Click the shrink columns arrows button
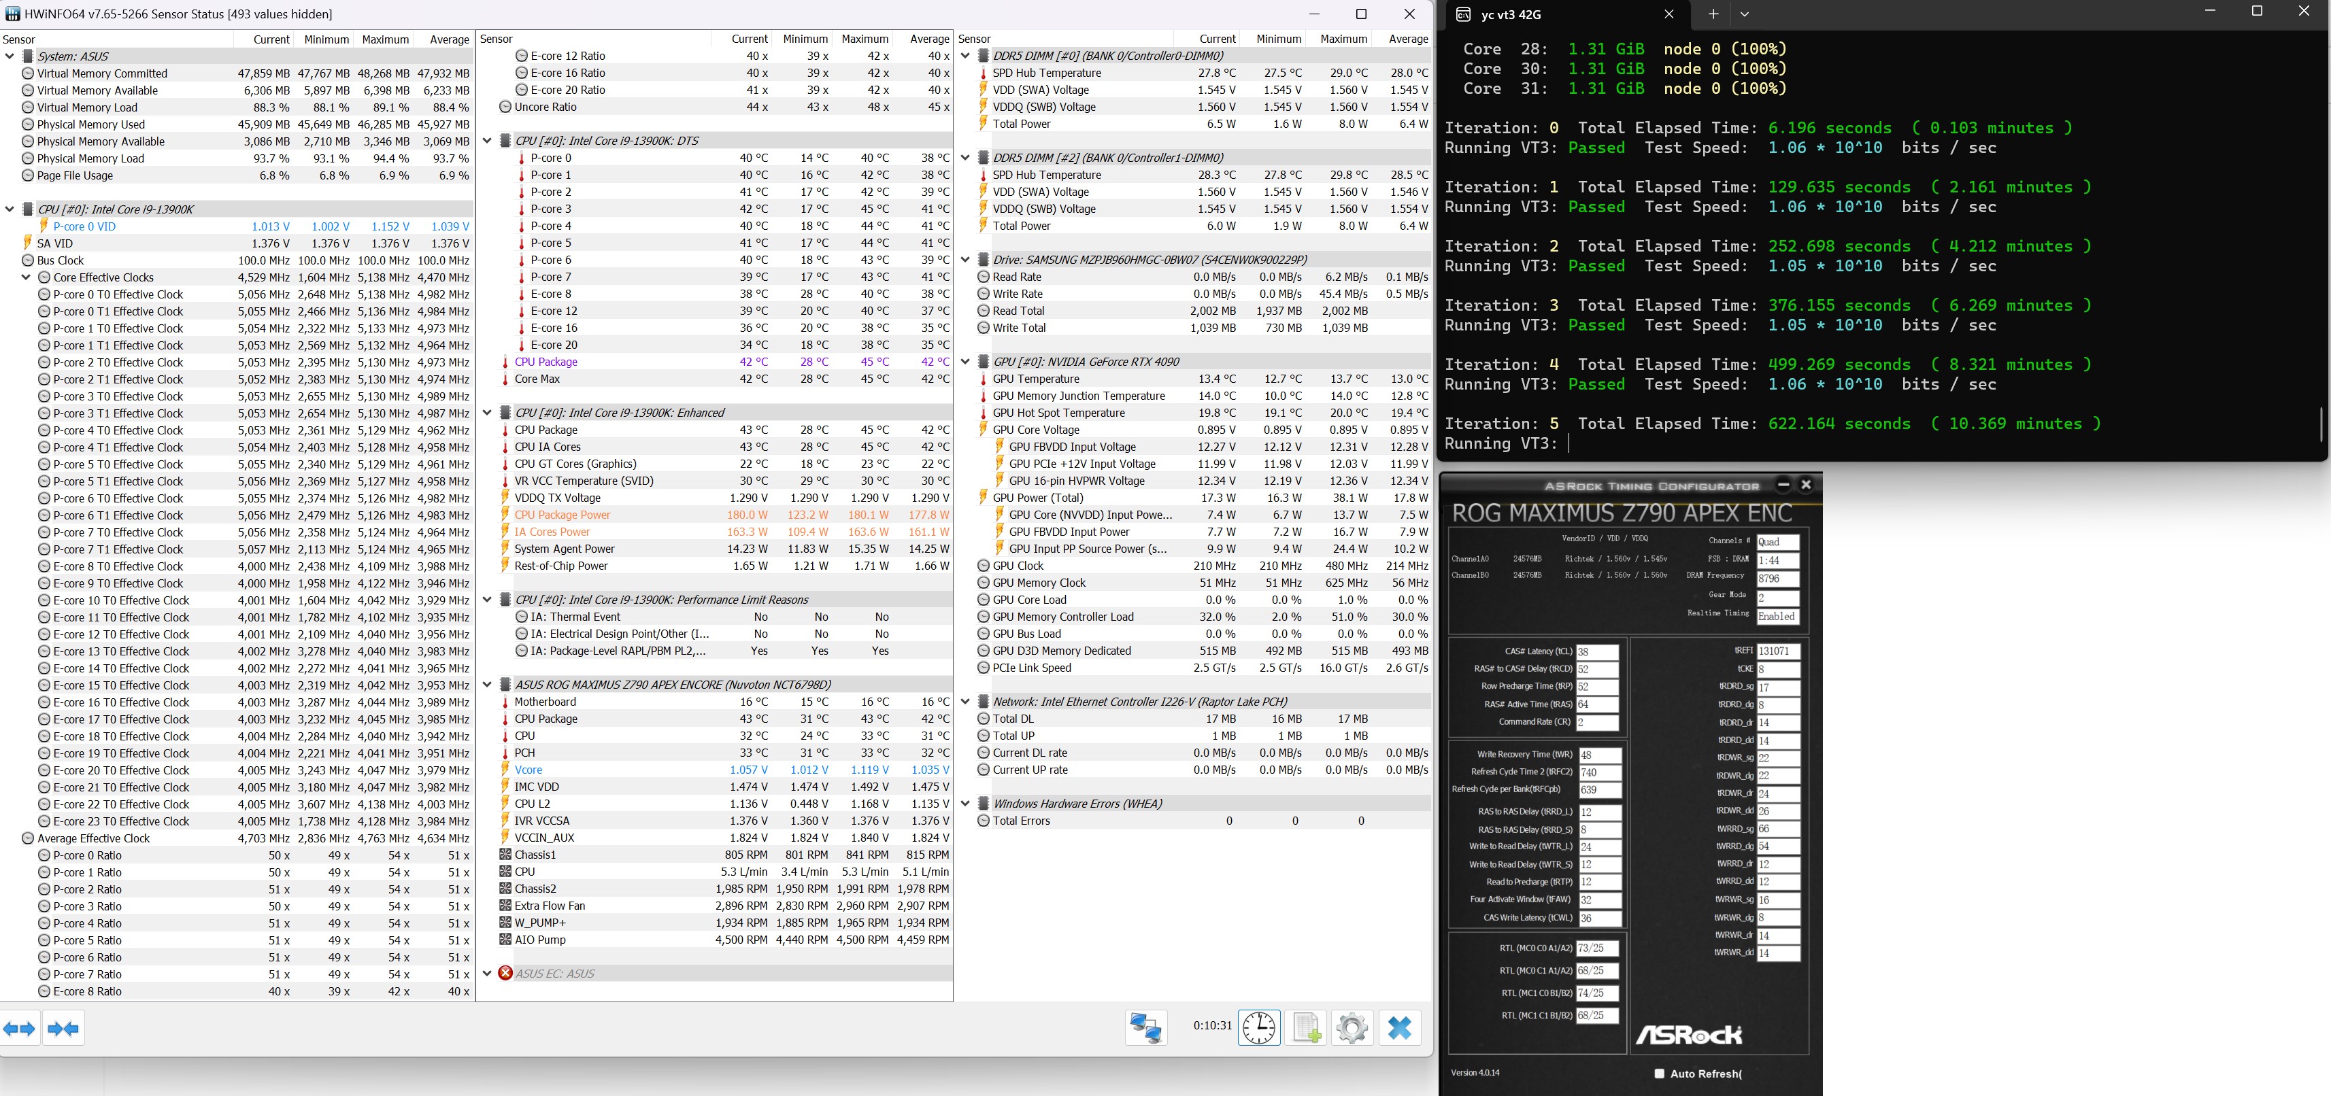Screen dimensions: 2331x1096 click(x=63, y=1028)
